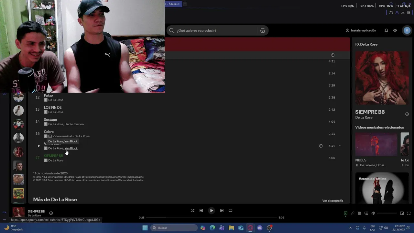Screen dimensions: 414x233
Task: Open Microsoft Edge from the taskbar
Action: point(212,228)
